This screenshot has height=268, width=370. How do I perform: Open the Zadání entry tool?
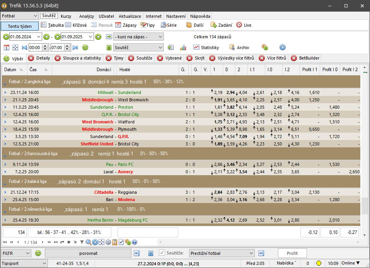pyautogui.click(x=221, y=25)
